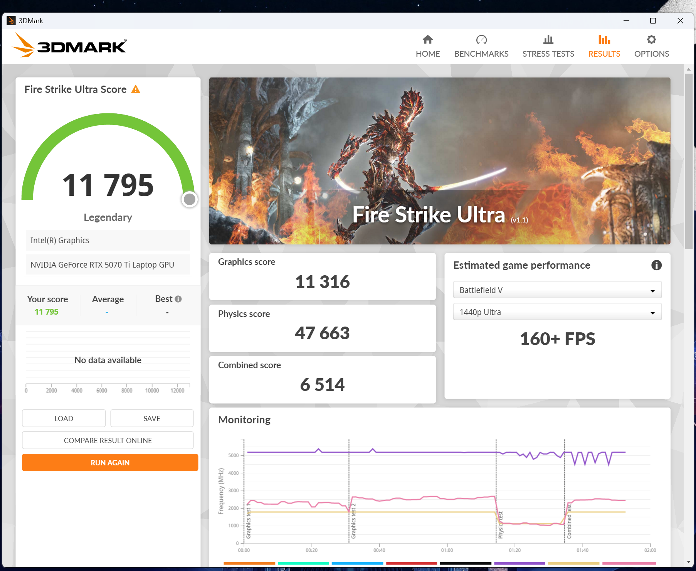
Task: Click the Intel(R) Graphics entry
Action: point(108,241)
